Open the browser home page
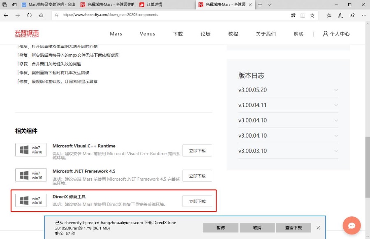The width and height of the screenshot is (370, 239). point(41,15)
